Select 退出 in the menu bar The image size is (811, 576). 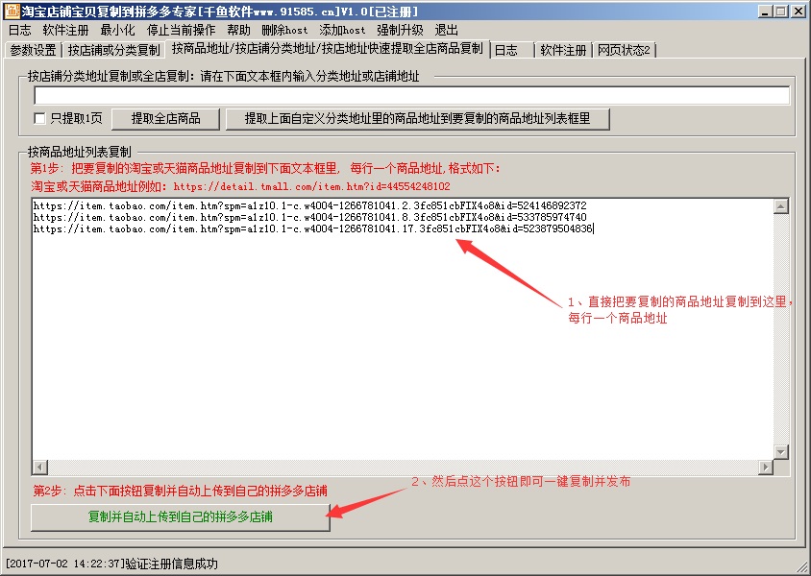447,30
